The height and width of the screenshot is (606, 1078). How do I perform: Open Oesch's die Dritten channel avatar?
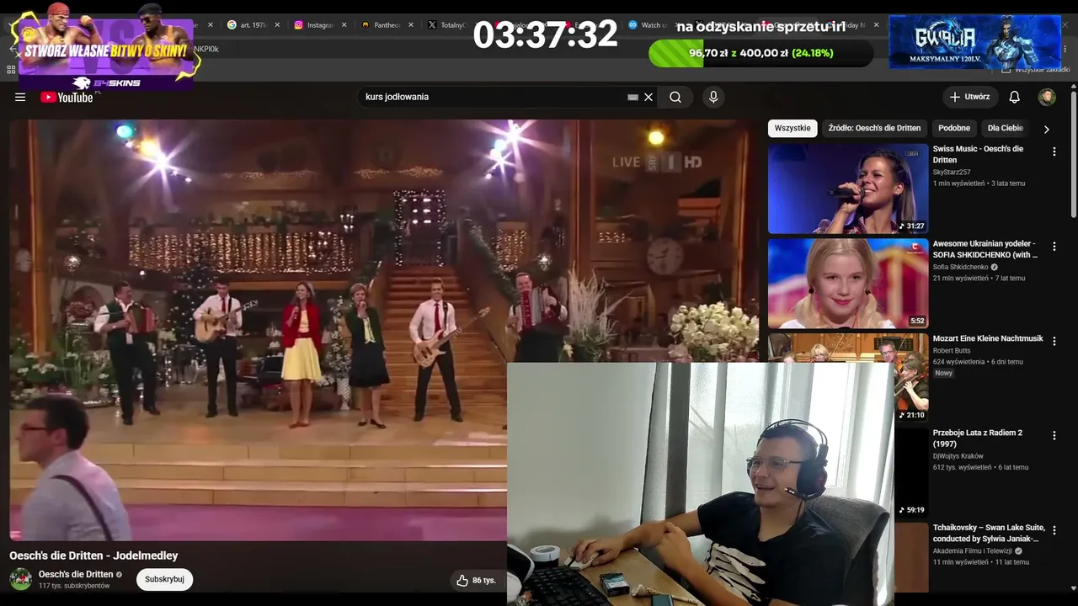(21, 579)
